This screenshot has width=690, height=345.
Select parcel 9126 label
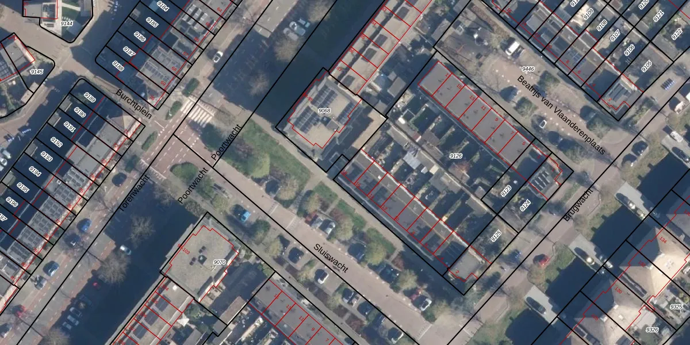(x=456, y=156)
